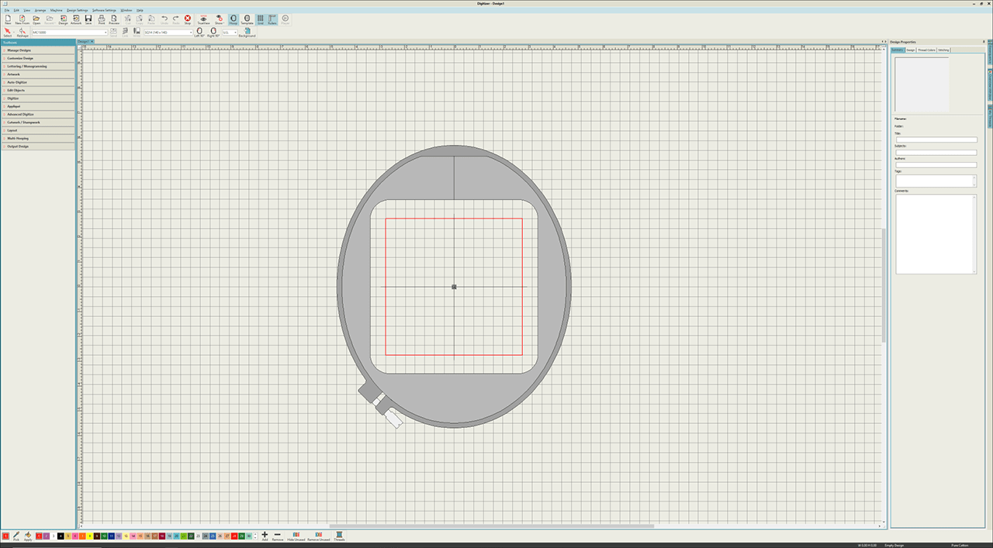Viewport: 993px width, 548px height.
Task: Click Remove Unused colors
Action: click(318, 536)
